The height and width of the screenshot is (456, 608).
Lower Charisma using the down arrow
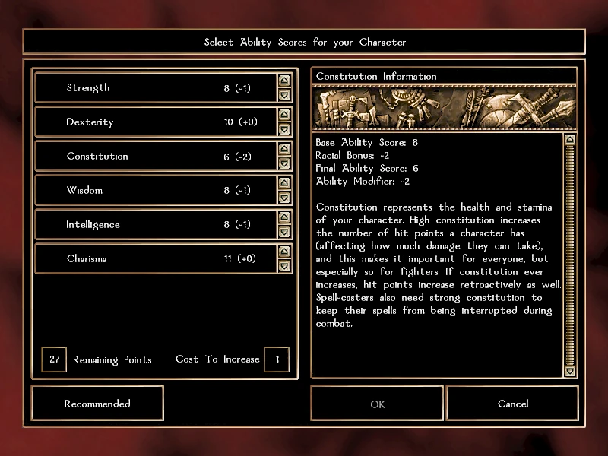284,266
